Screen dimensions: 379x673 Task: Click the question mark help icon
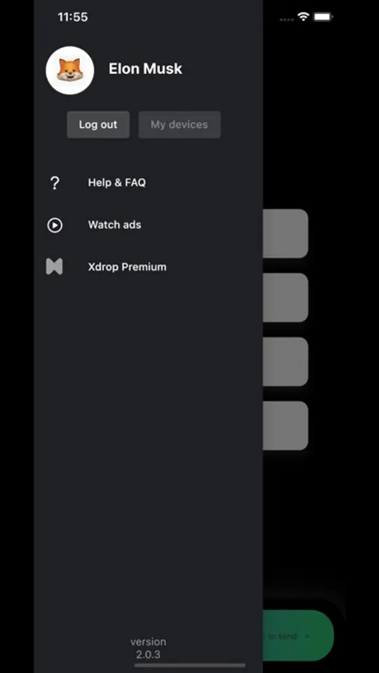tap(55, 183)
